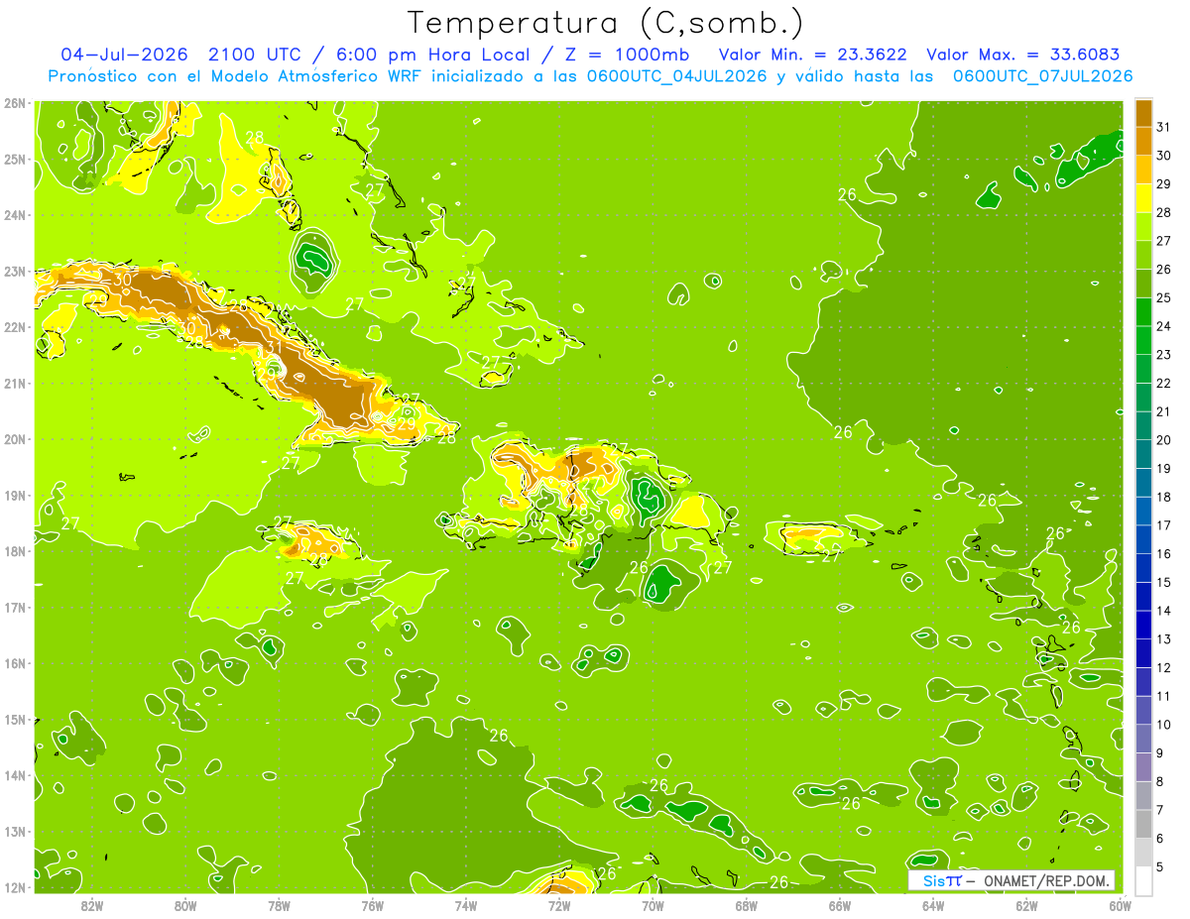Click the 13N latitude label
Viewport: 1190px width, 919px height.
coord(14,831)
